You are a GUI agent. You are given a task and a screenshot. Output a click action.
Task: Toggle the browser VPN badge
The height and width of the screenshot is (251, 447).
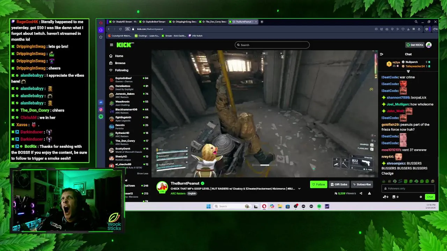(127, 29)
